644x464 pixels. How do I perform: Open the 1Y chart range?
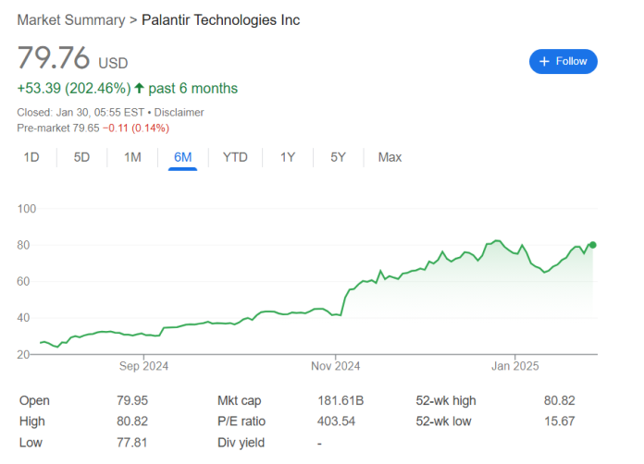288,157
